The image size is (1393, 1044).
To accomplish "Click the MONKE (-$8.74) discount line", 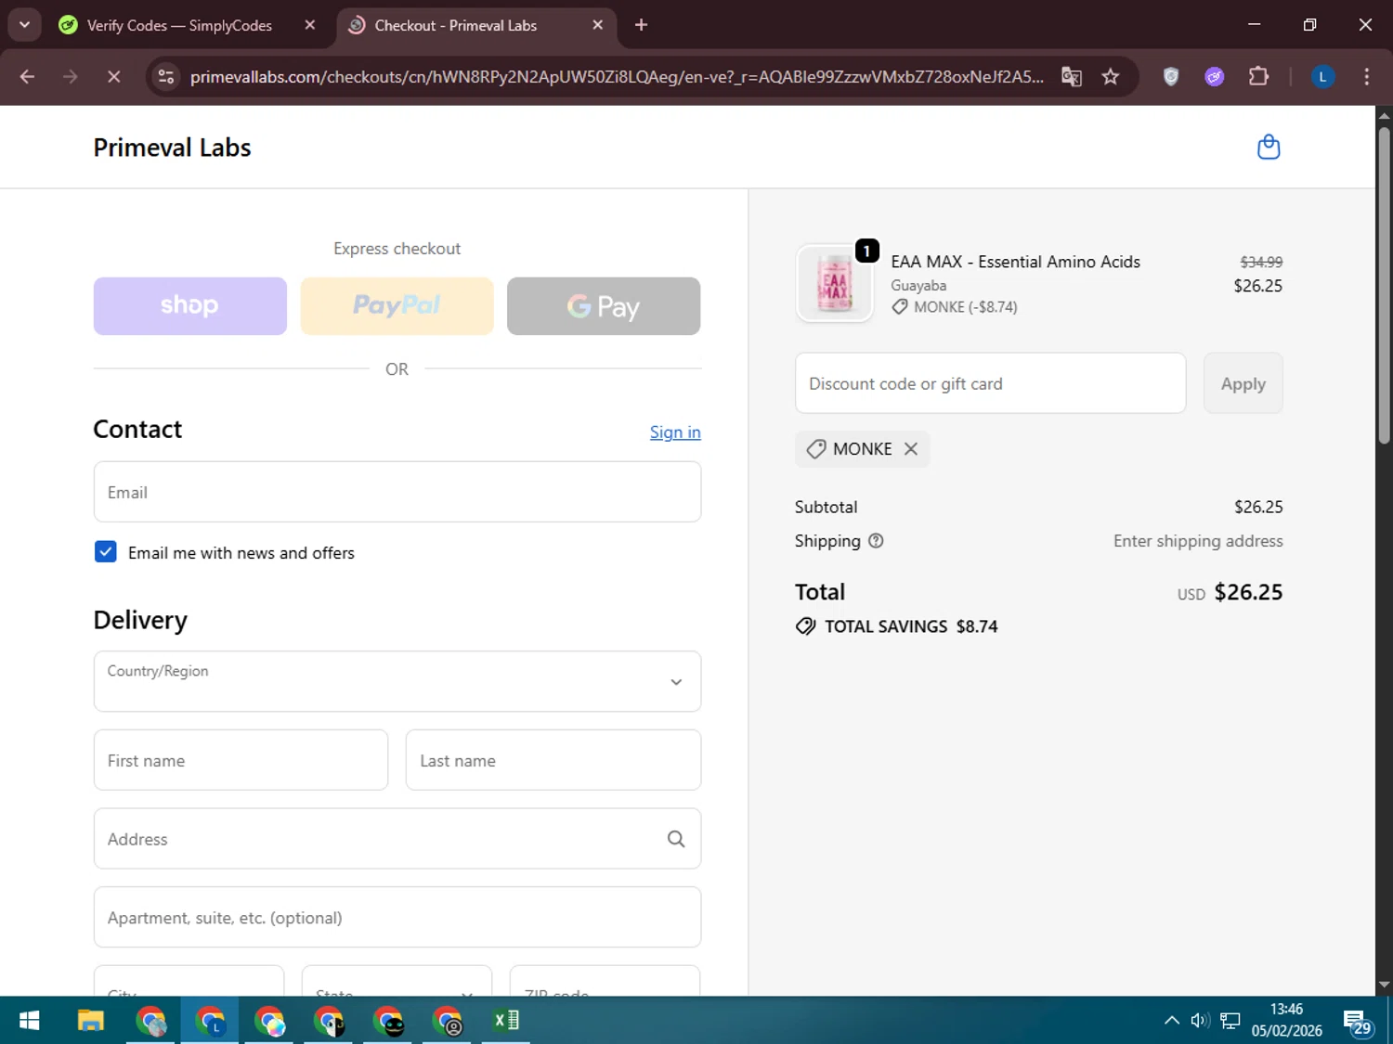I will [x=955, y=307].
